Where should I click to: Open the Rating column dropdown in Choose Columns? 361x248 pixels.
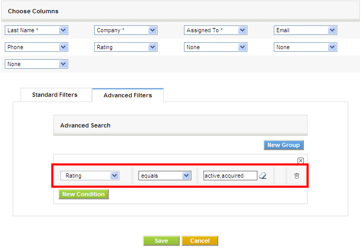126,47
